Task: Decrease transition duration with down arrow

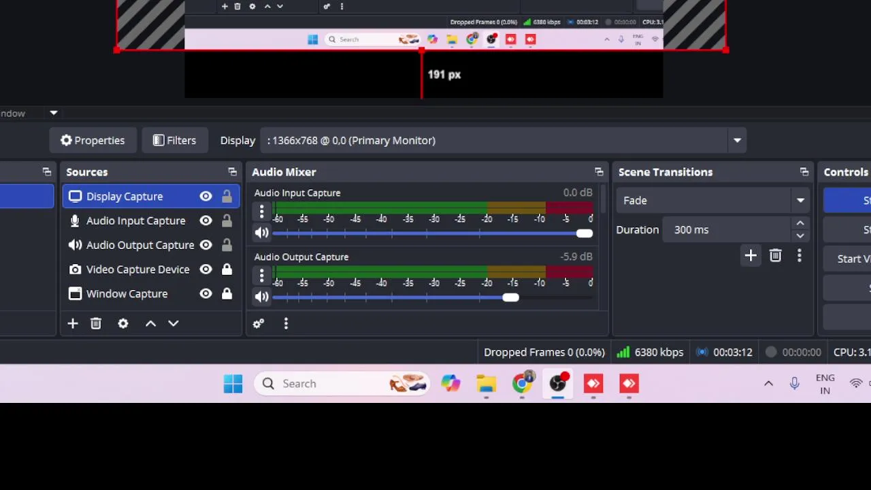Action: tap(800, 236)
